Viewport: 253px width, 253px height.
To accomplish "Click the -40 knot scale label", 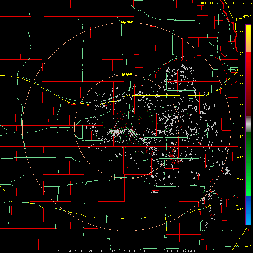I will tap(240, 168).
